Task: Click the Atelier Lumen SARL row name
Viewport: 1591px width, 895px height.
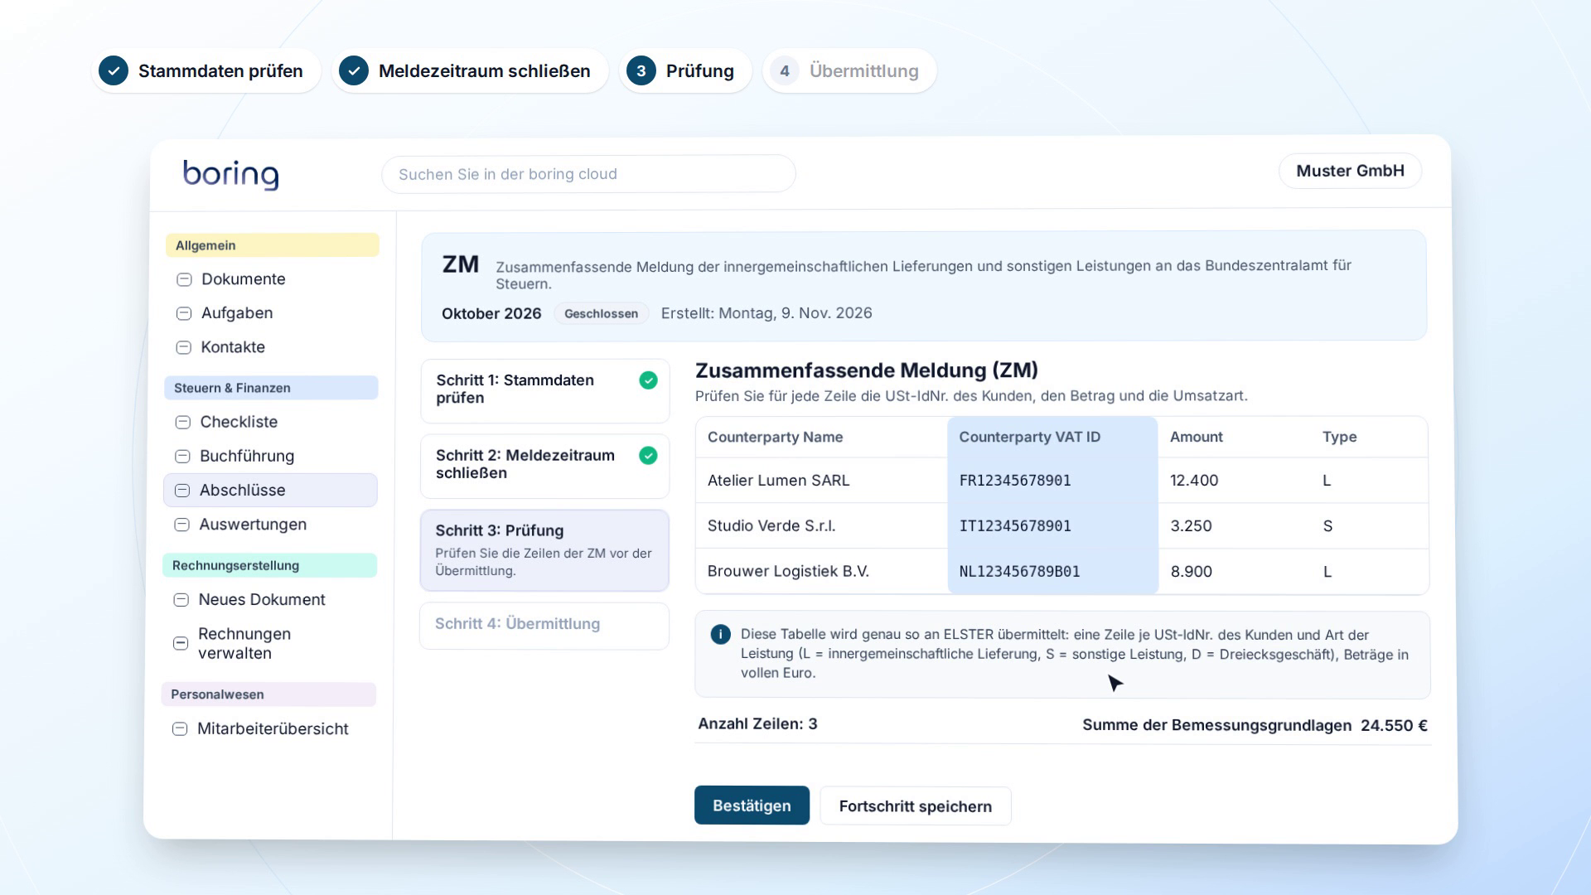Action: click(778, 481)
